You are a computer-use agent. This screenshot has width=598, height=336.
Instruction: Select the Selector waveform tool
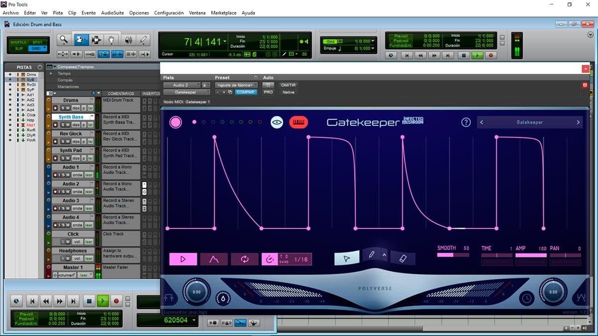pos(96,40)
